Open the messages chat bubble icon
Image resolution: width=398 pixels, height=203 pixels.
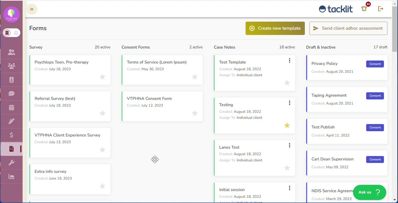coord(12,94)
